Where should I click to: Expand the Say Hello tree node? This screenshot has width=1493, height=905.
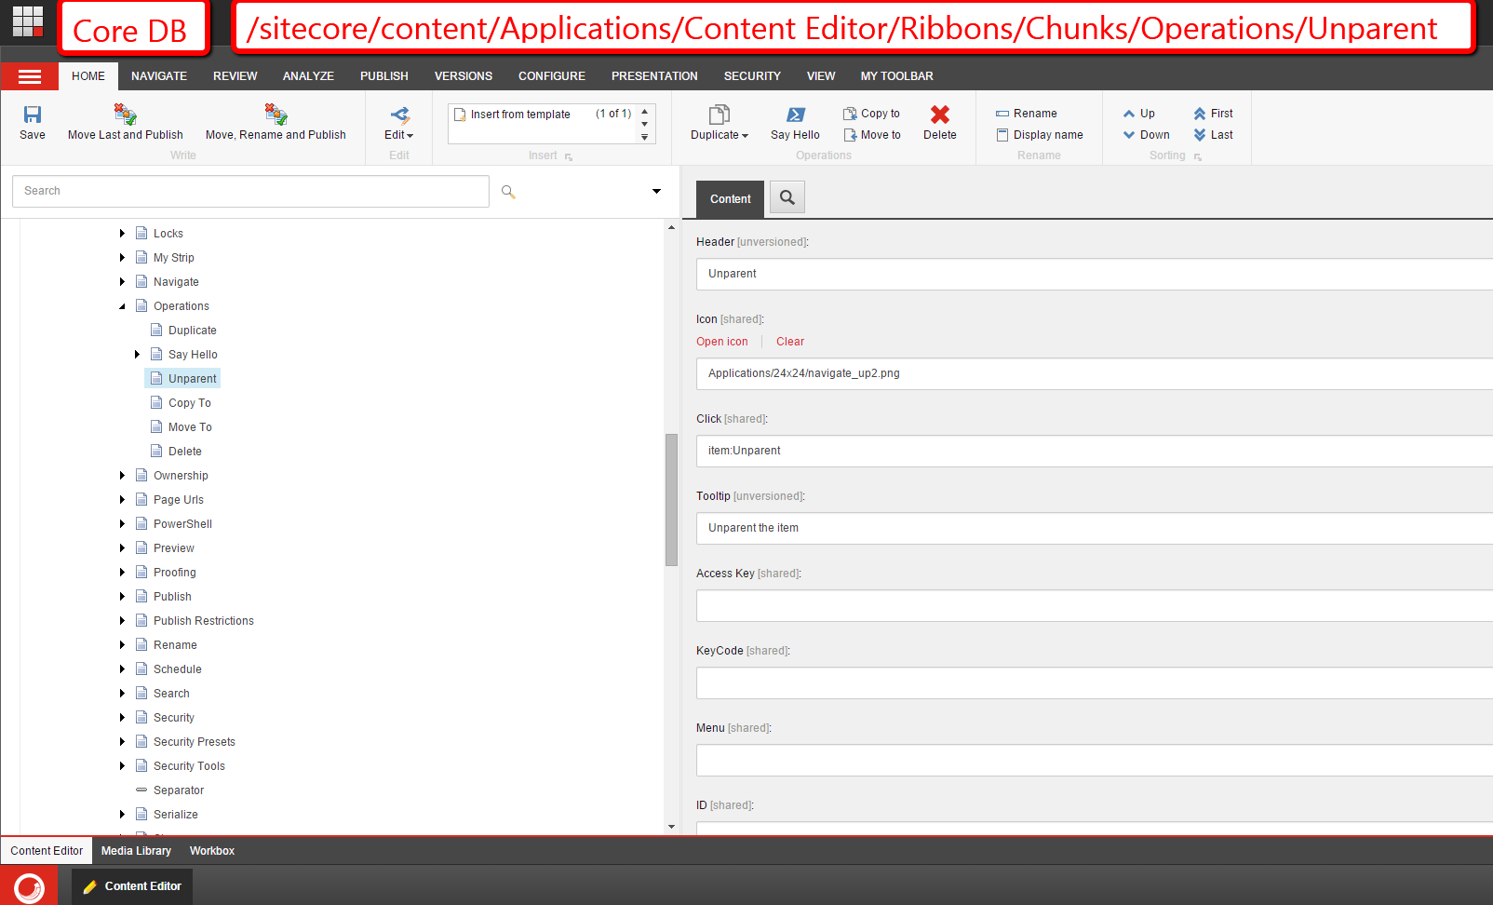point(137,355)
